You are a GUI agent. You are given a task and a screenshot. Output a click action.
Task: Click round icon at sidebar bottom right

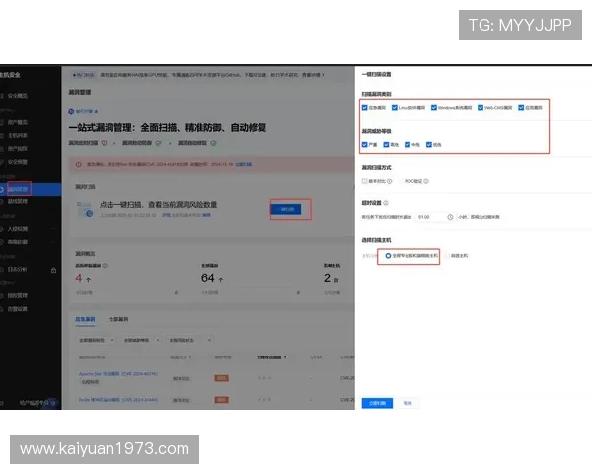(x=53, y=403)
